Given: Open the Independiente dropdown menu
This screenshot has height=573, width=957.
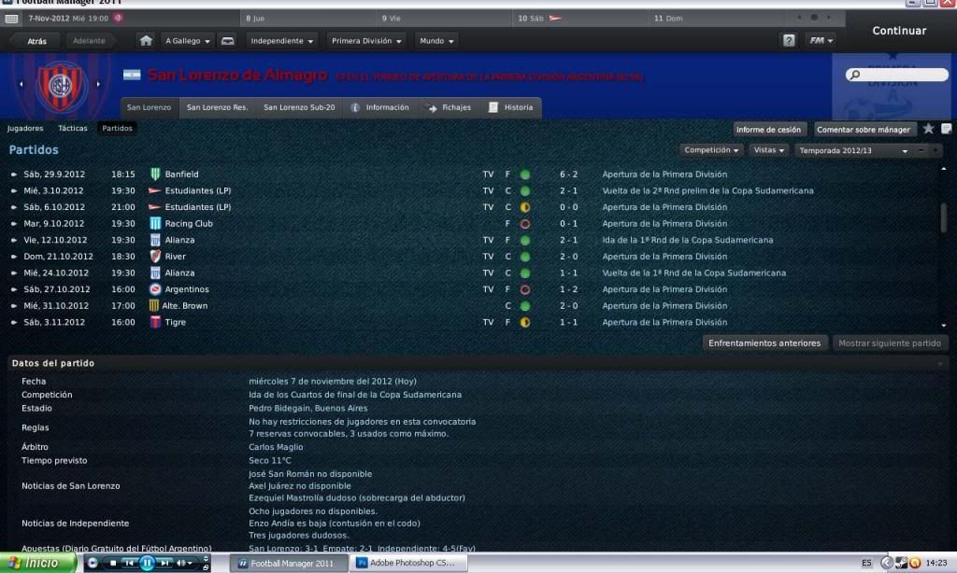Looking at the screenshot, I should (281, 41).
